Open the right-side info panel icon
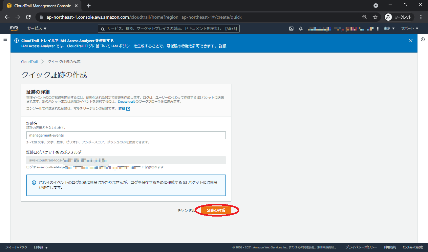The height and width of the screenshot is (252, 428). pos(423,39)
